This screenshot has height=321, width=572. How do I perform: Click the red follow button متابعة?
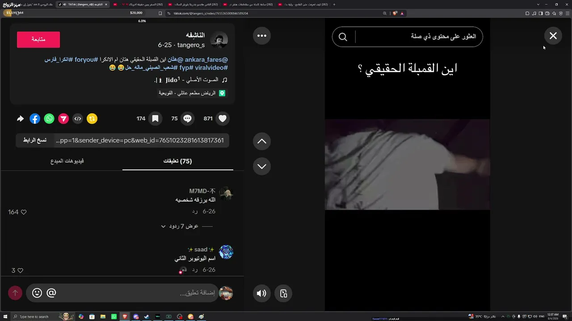click(38, 40)
